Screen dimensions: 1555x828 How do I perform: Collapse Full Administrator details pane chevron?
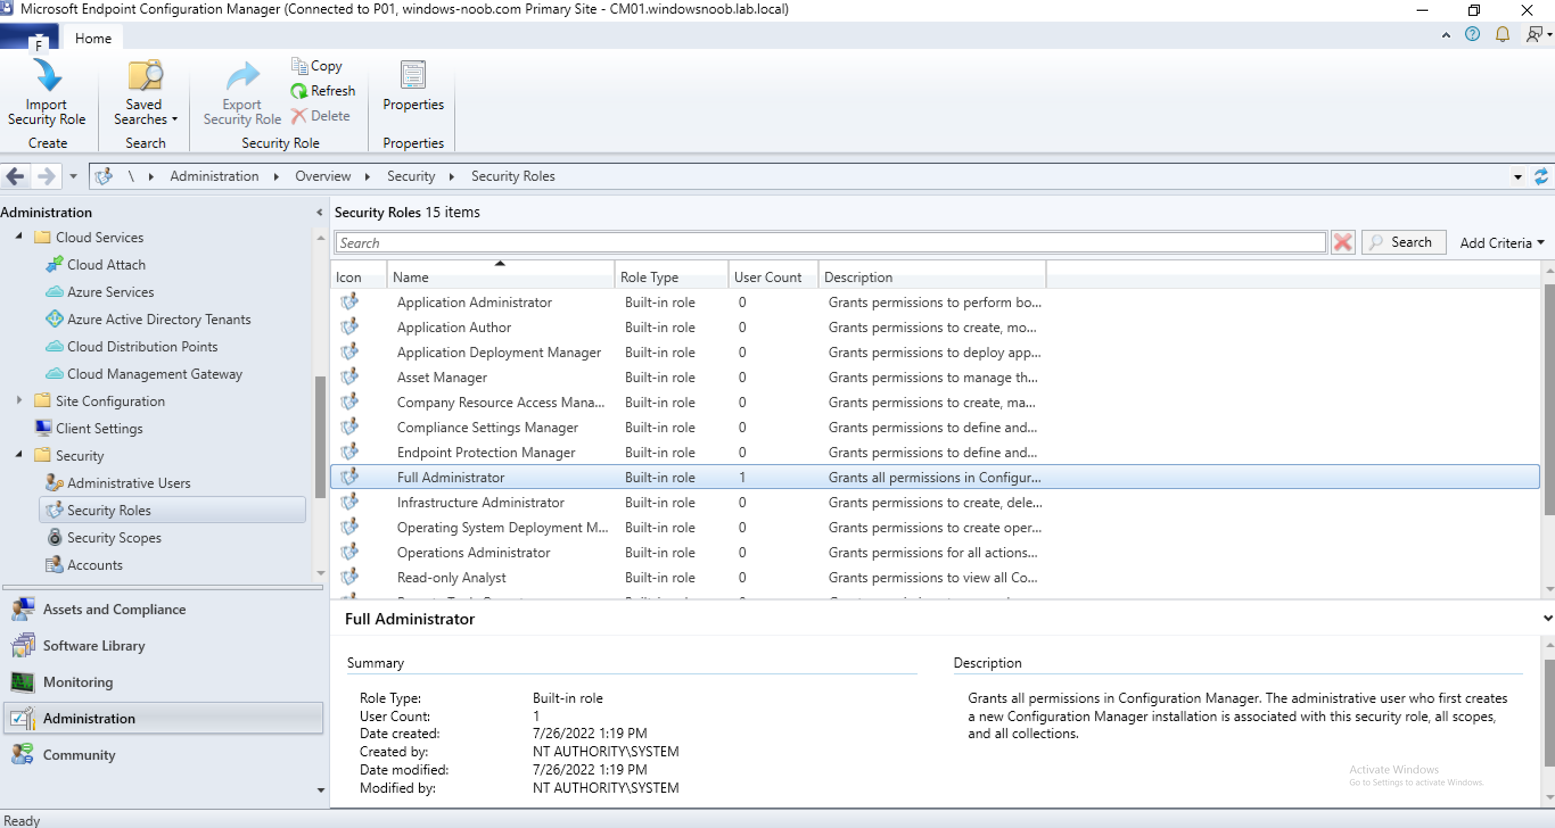click(x=1547, y=618)
